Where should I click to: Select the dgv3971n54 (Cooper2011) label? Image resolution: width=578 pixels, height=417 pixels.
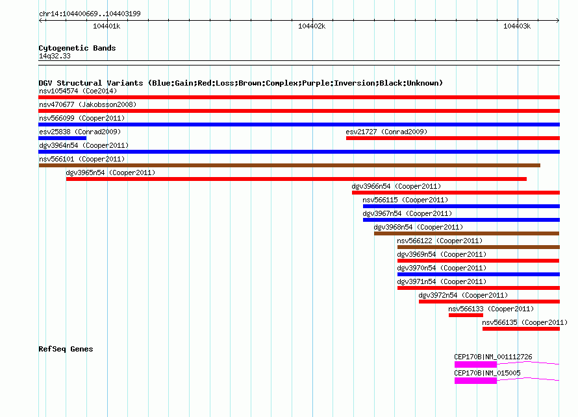[442, 281]
